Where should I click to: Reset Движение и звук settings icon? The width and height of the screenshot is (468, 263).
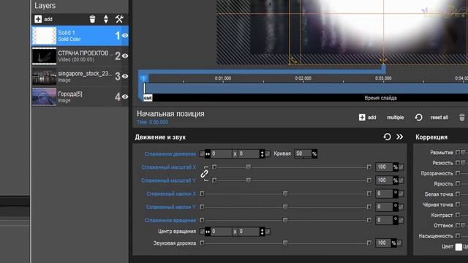coord(387,137)
